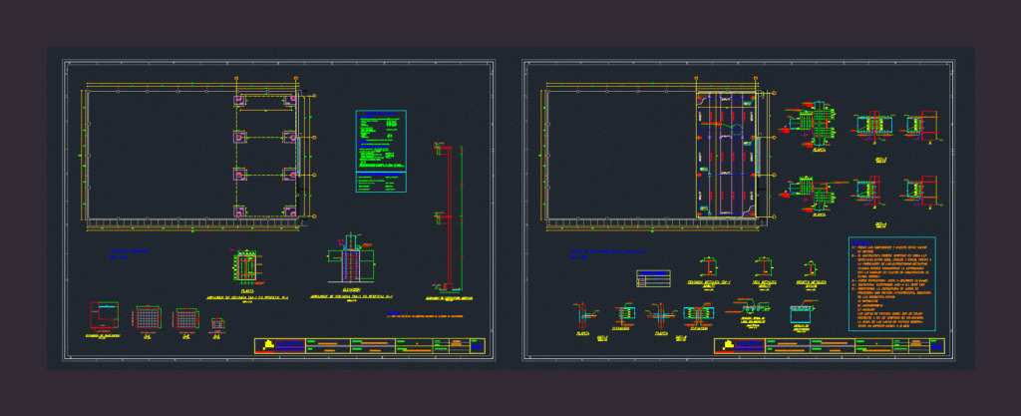Select the orange notes box on right sheet
The width and height of the screenshot is (1021, 416).
pos(892,284)
